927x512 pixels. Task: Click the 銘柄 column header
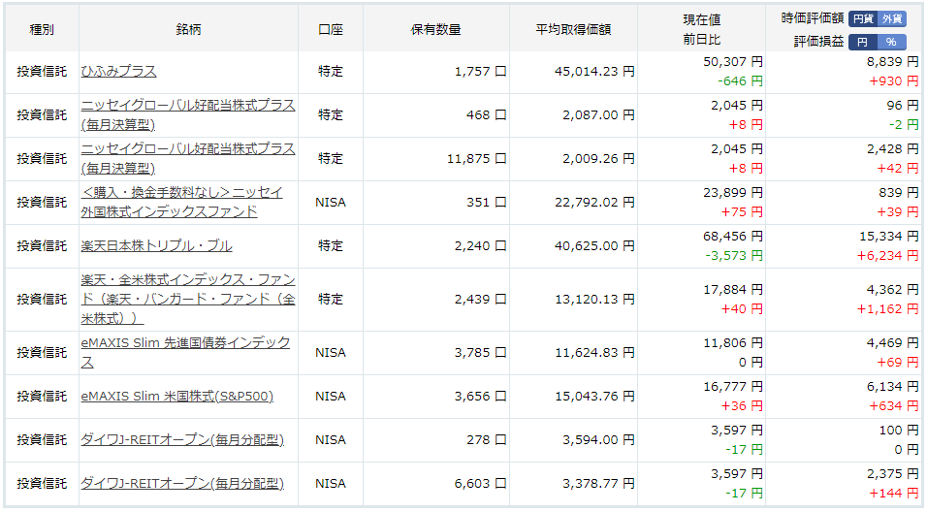click(188, 29)
